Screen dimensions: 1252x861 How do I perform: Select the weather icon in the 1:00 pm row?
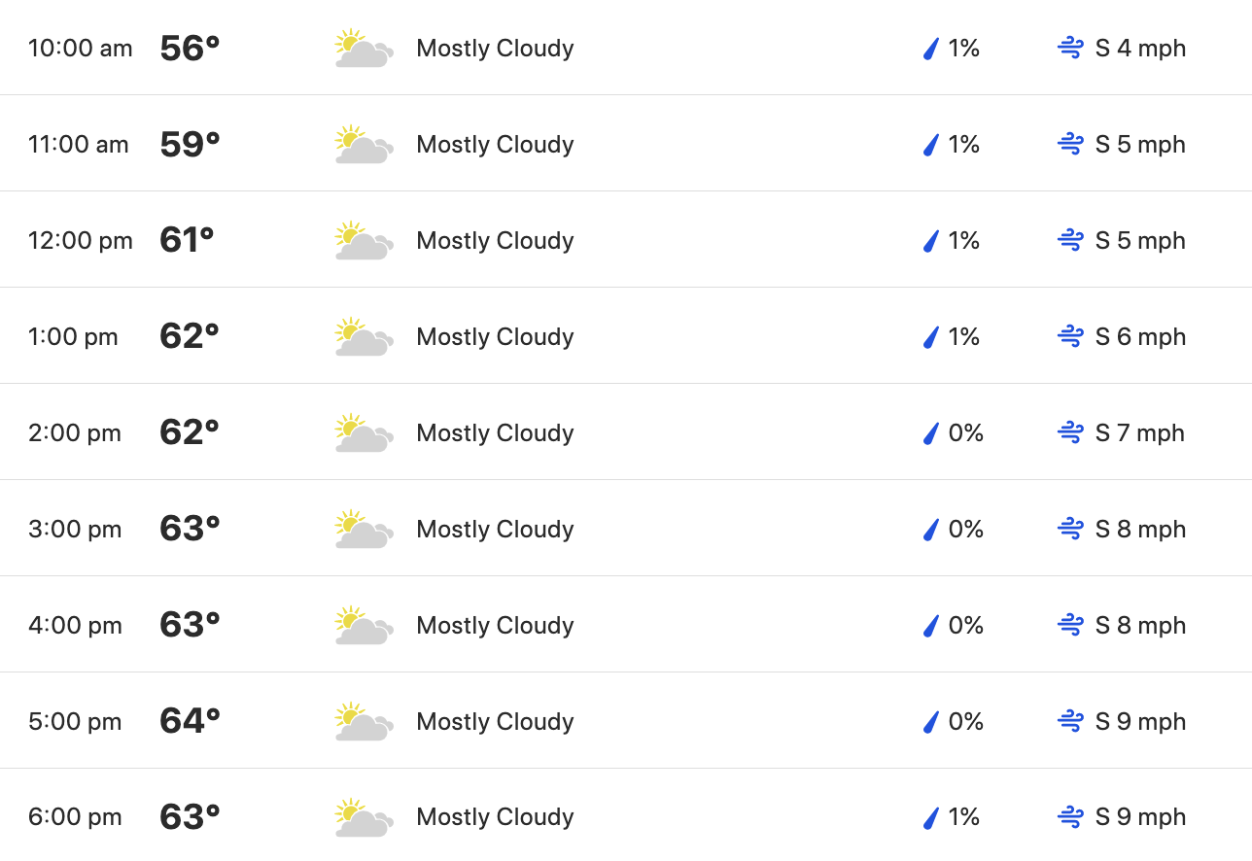[x=365, y=336]
